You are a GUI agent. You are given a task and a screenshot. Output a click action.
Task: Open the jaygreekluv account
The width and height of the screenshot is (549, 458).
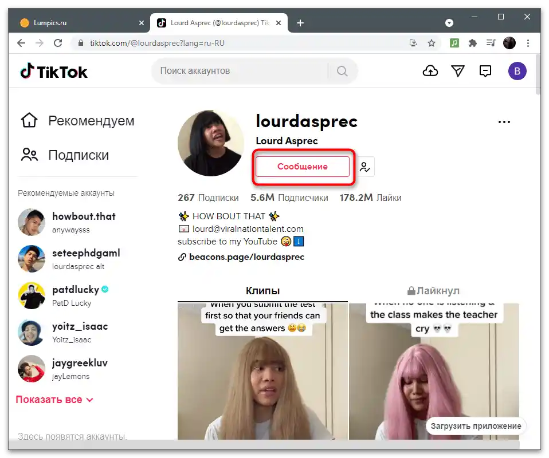tap(63, 369)
